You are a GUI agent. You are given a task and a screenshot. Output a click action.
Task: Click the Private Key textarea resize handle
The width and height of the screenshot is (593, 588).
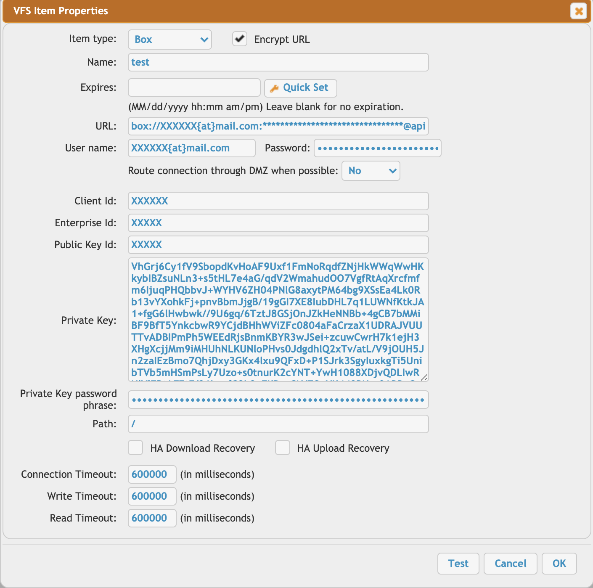point(424,377)
